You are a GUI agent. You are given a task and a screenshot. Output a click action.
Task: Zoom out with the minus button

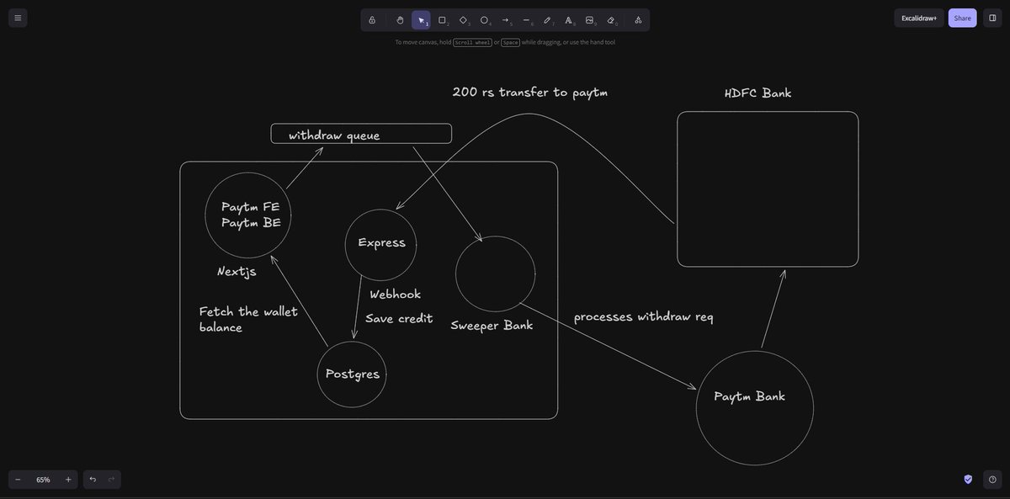18,480
